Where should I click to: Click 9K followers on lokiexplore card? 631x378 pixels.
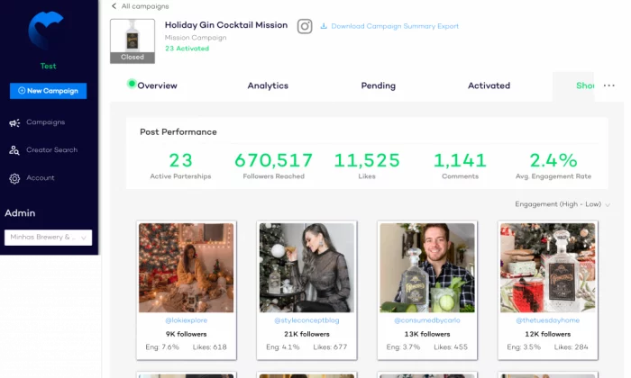click(186, 334)
